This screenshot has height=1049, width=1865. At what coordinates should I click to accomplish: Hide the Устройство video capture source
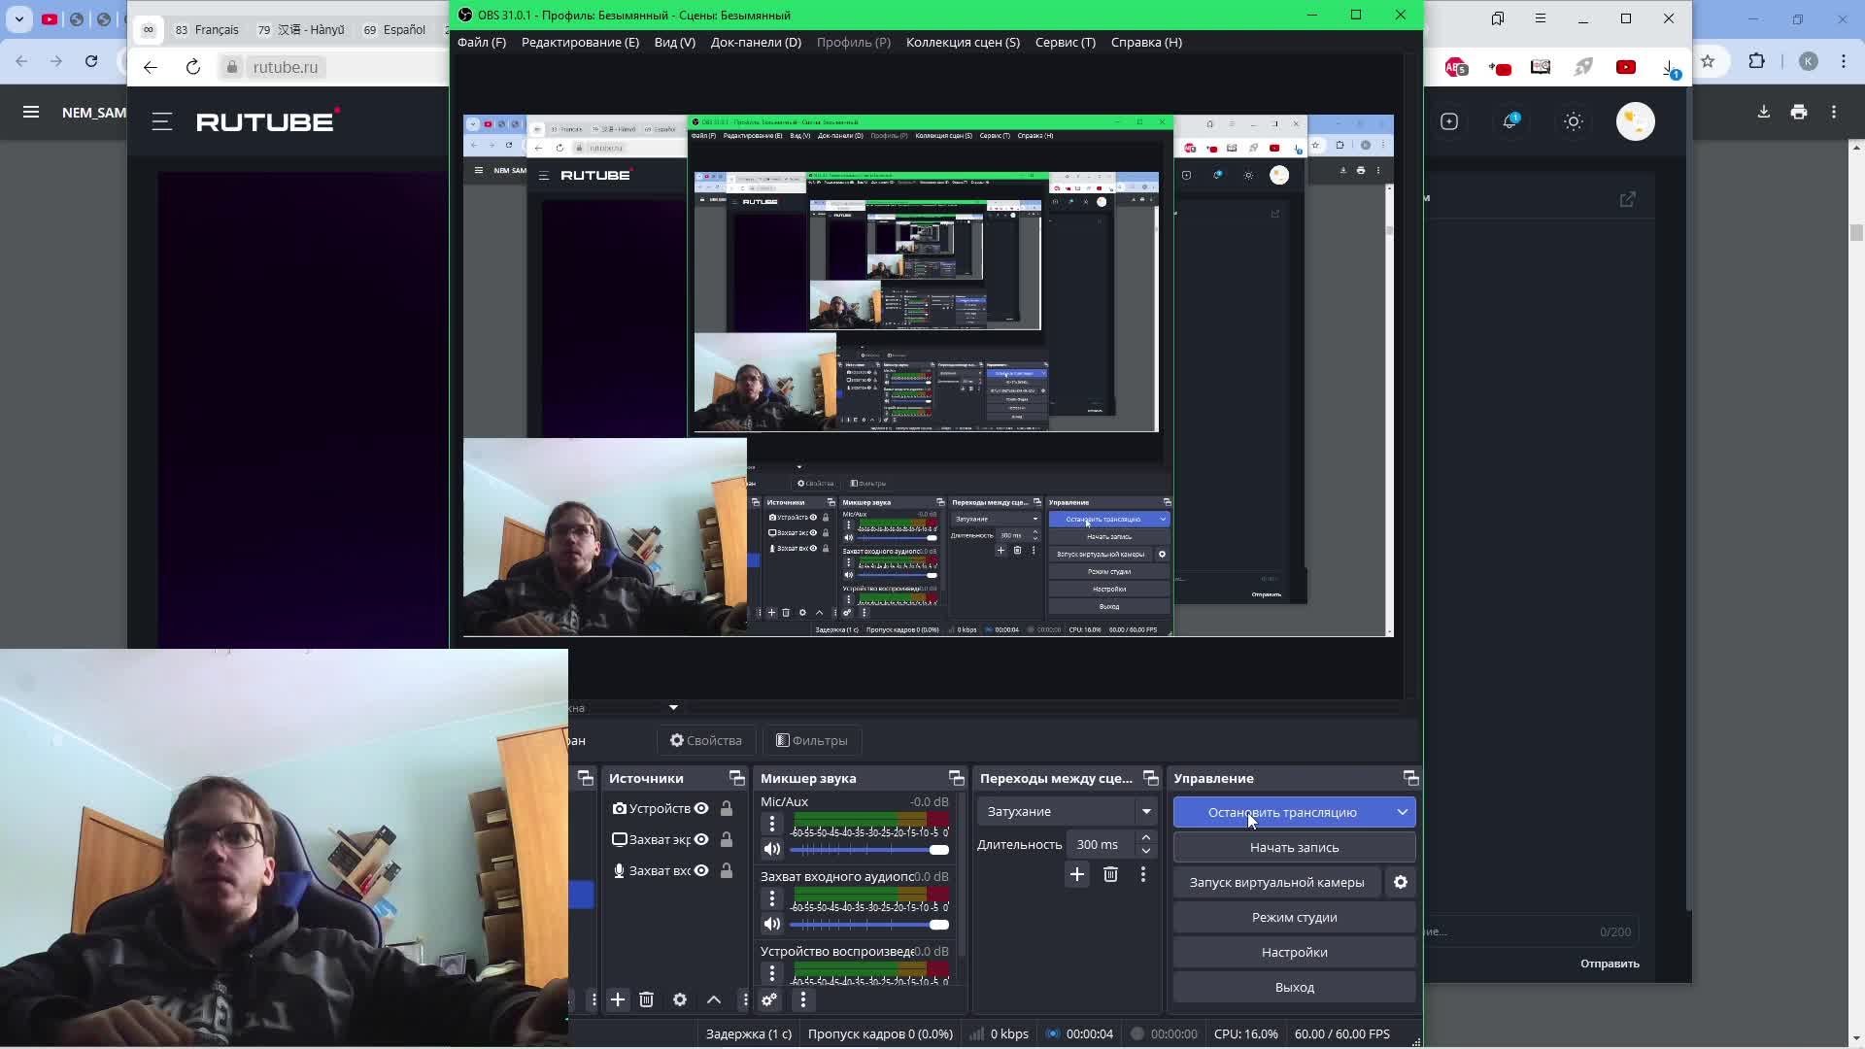(701, 808)
